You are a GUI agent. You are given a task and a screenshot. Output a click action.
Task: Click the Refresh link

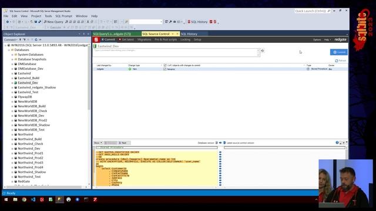click(x=341, y=61)
